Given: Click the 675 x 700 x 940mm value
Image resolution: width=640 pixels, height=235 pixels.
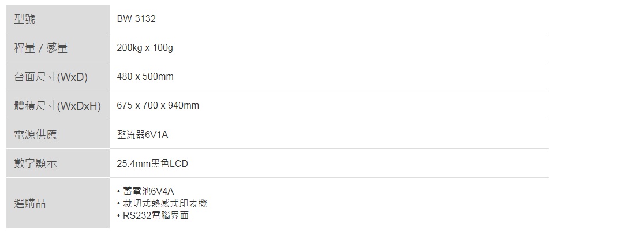Looking at the screenshot, I should point(158,106).
